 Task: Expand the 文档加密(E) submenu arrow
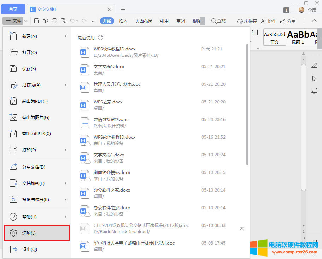(x=66, y=183)
